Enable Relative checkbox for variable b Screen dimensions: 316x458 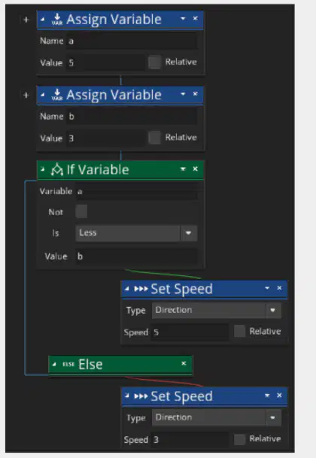coord(154,138)
